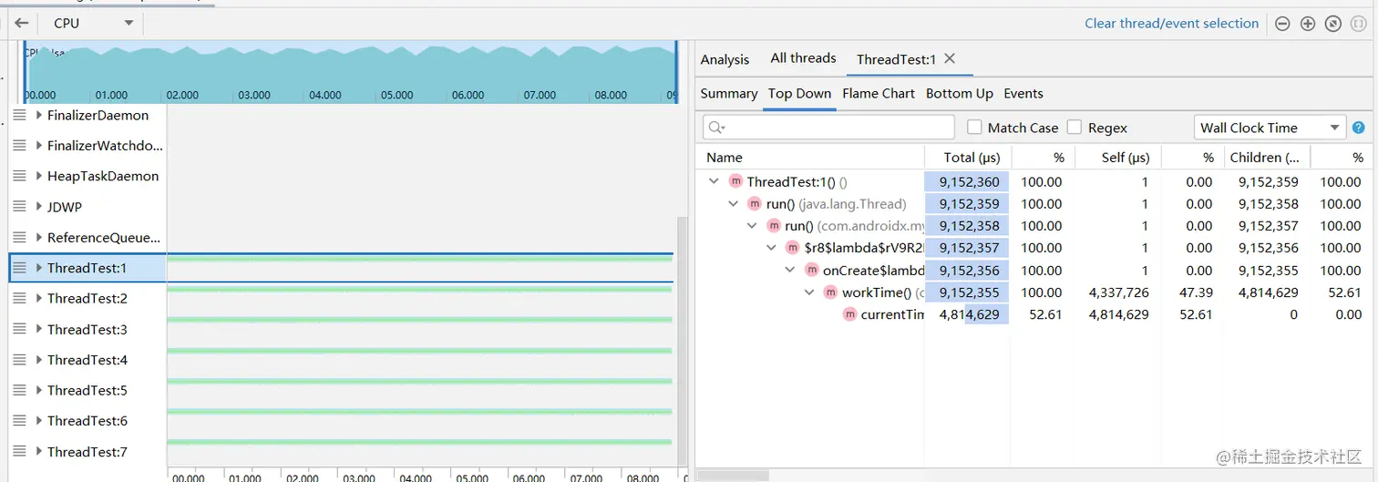Sort by the Total (μs) column header
Screen dimensions: 1378x482
(x=972, y=157)
